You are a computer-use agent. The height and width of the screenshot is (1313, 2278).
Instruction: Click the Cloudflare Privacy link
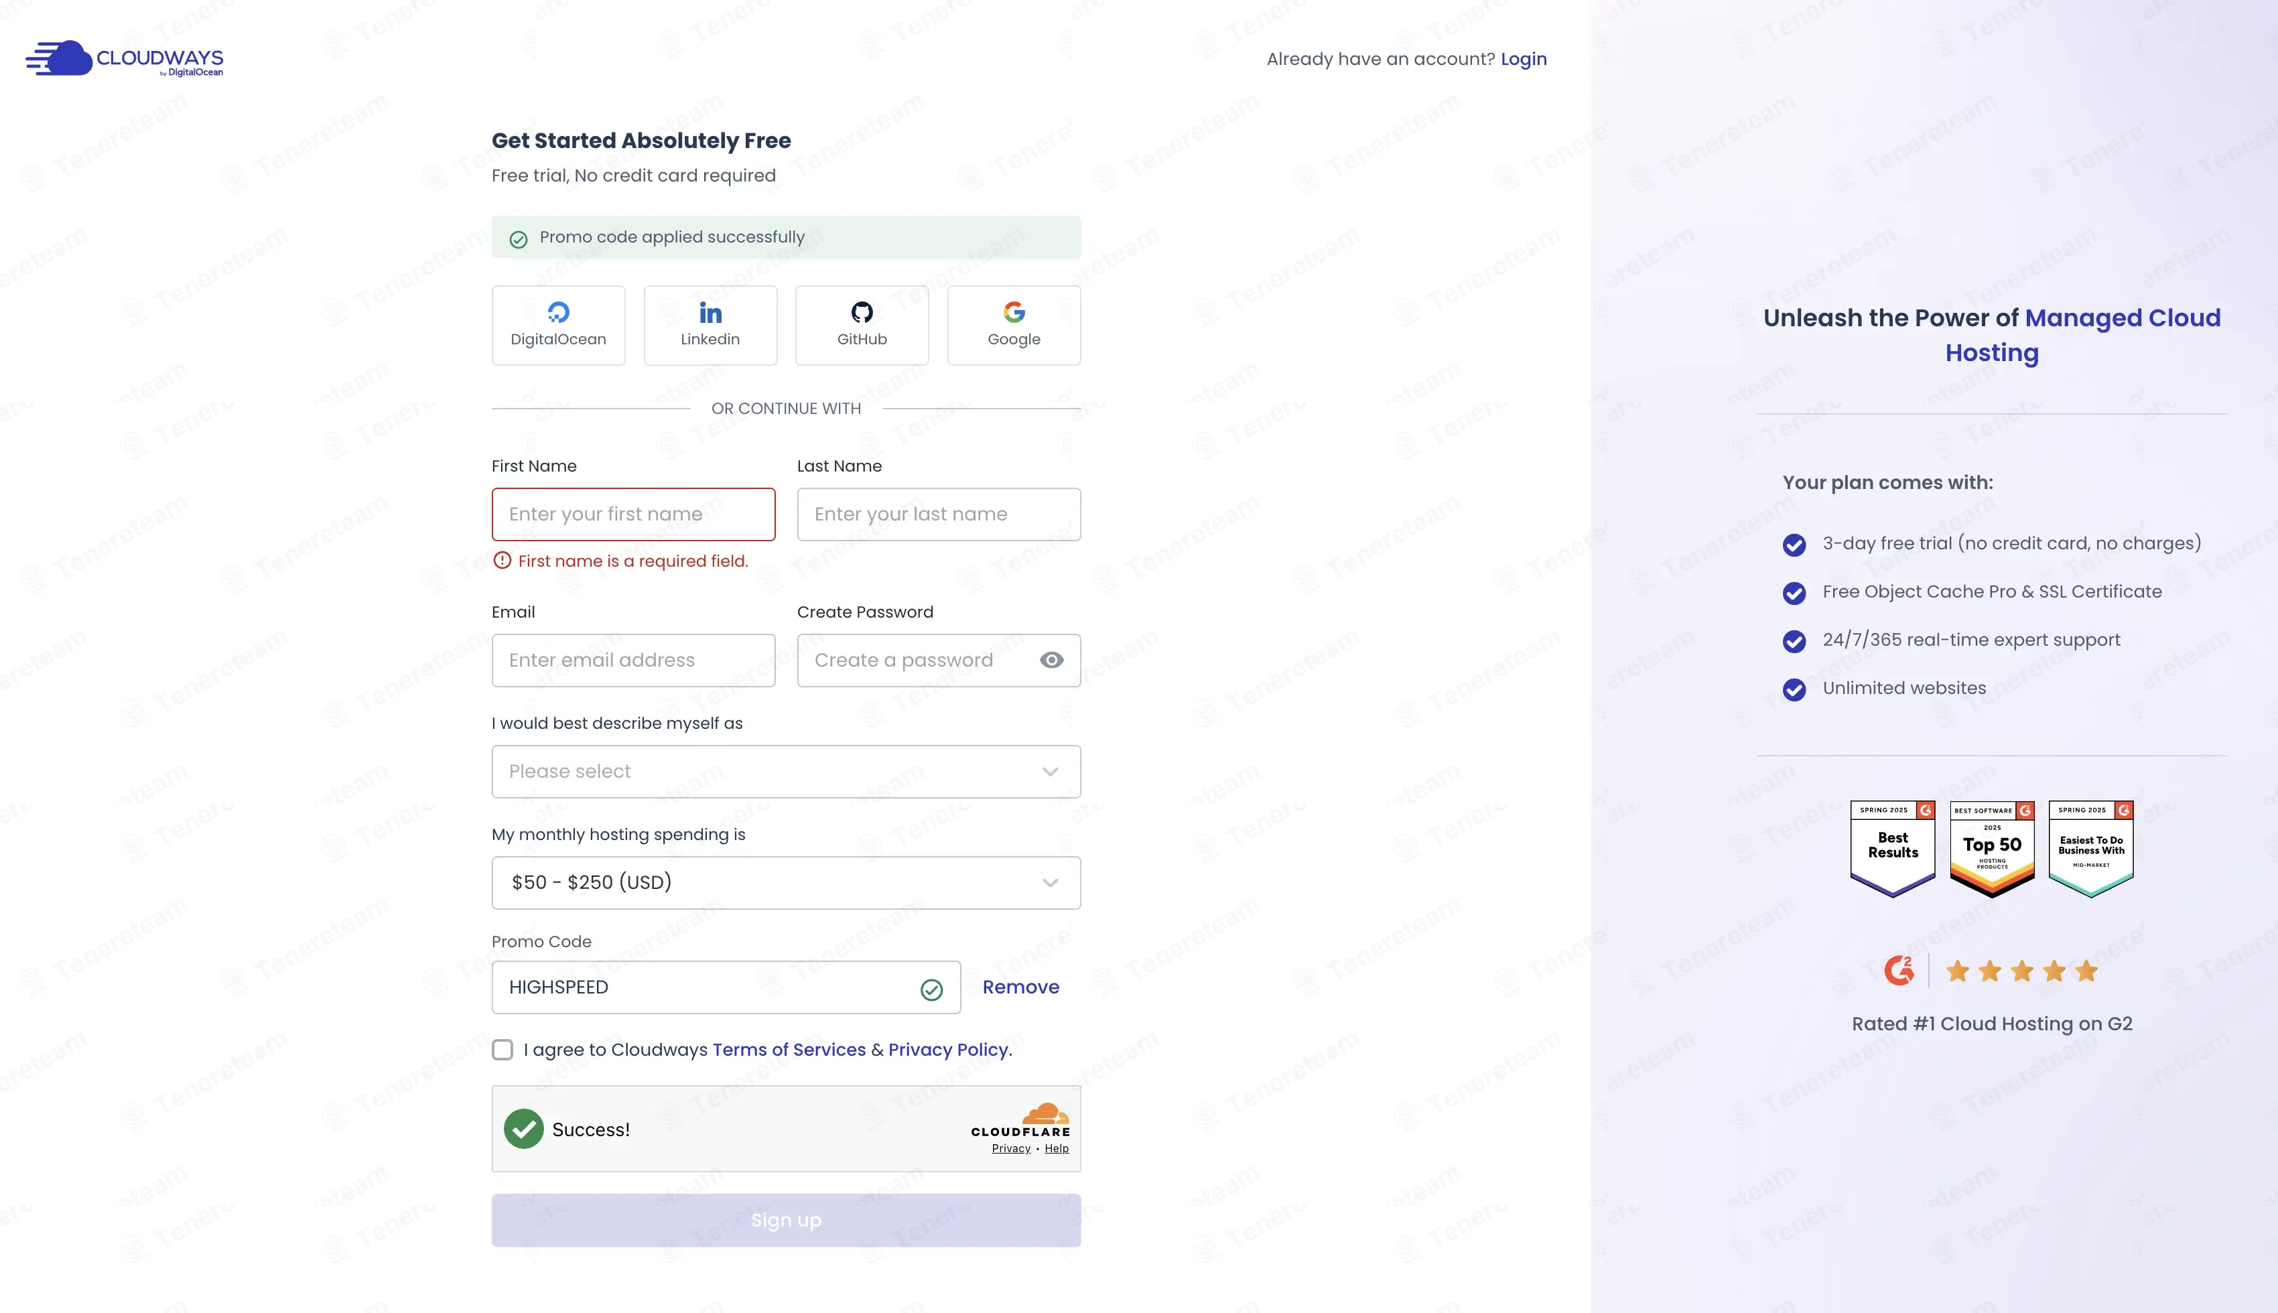1011,1148
